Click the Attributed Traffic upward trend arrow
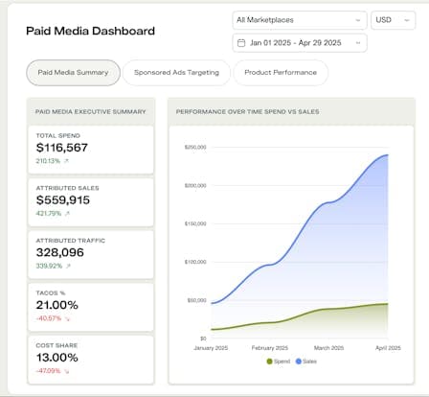The width and height of the screenshot is (429, 397). (x=68, y=266)
